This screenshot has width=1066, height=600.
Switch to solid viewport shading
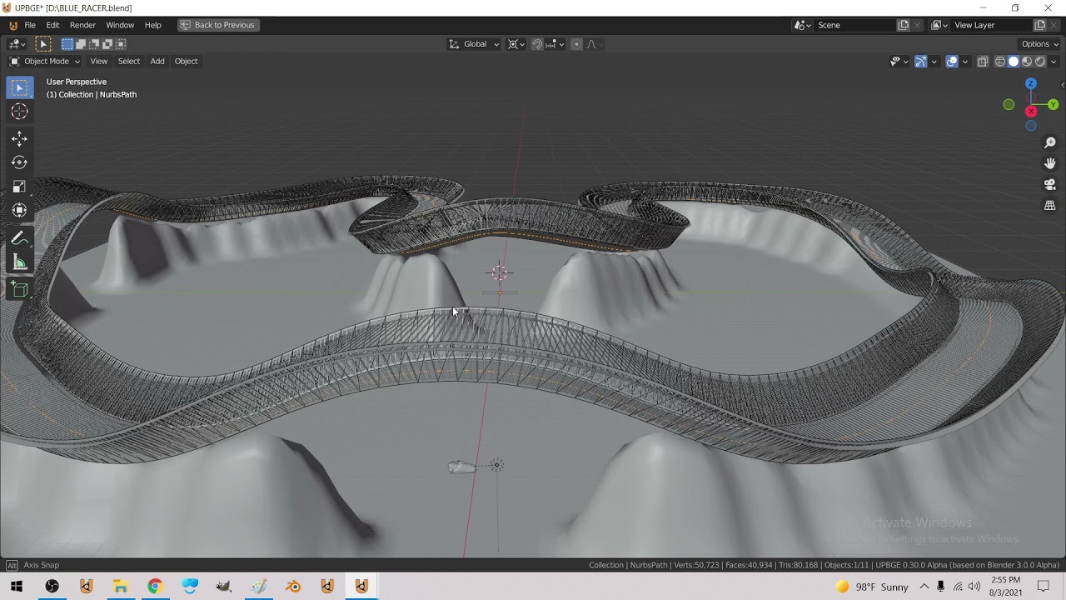click(x=1014, y=62)
